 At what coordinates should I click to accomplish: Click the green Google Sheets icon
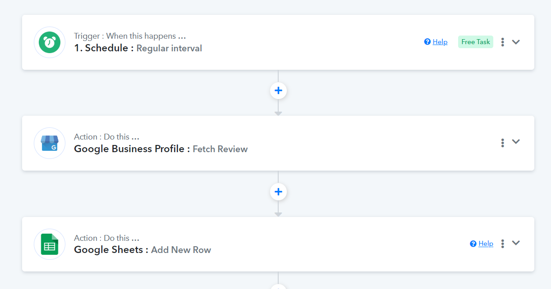[50, 244]
